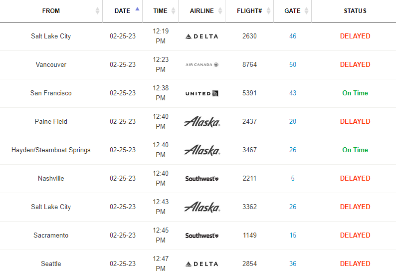Click the Alaska logo for Paine Field flight
This screenshot has width=396, height=272.
click(201, 122)
